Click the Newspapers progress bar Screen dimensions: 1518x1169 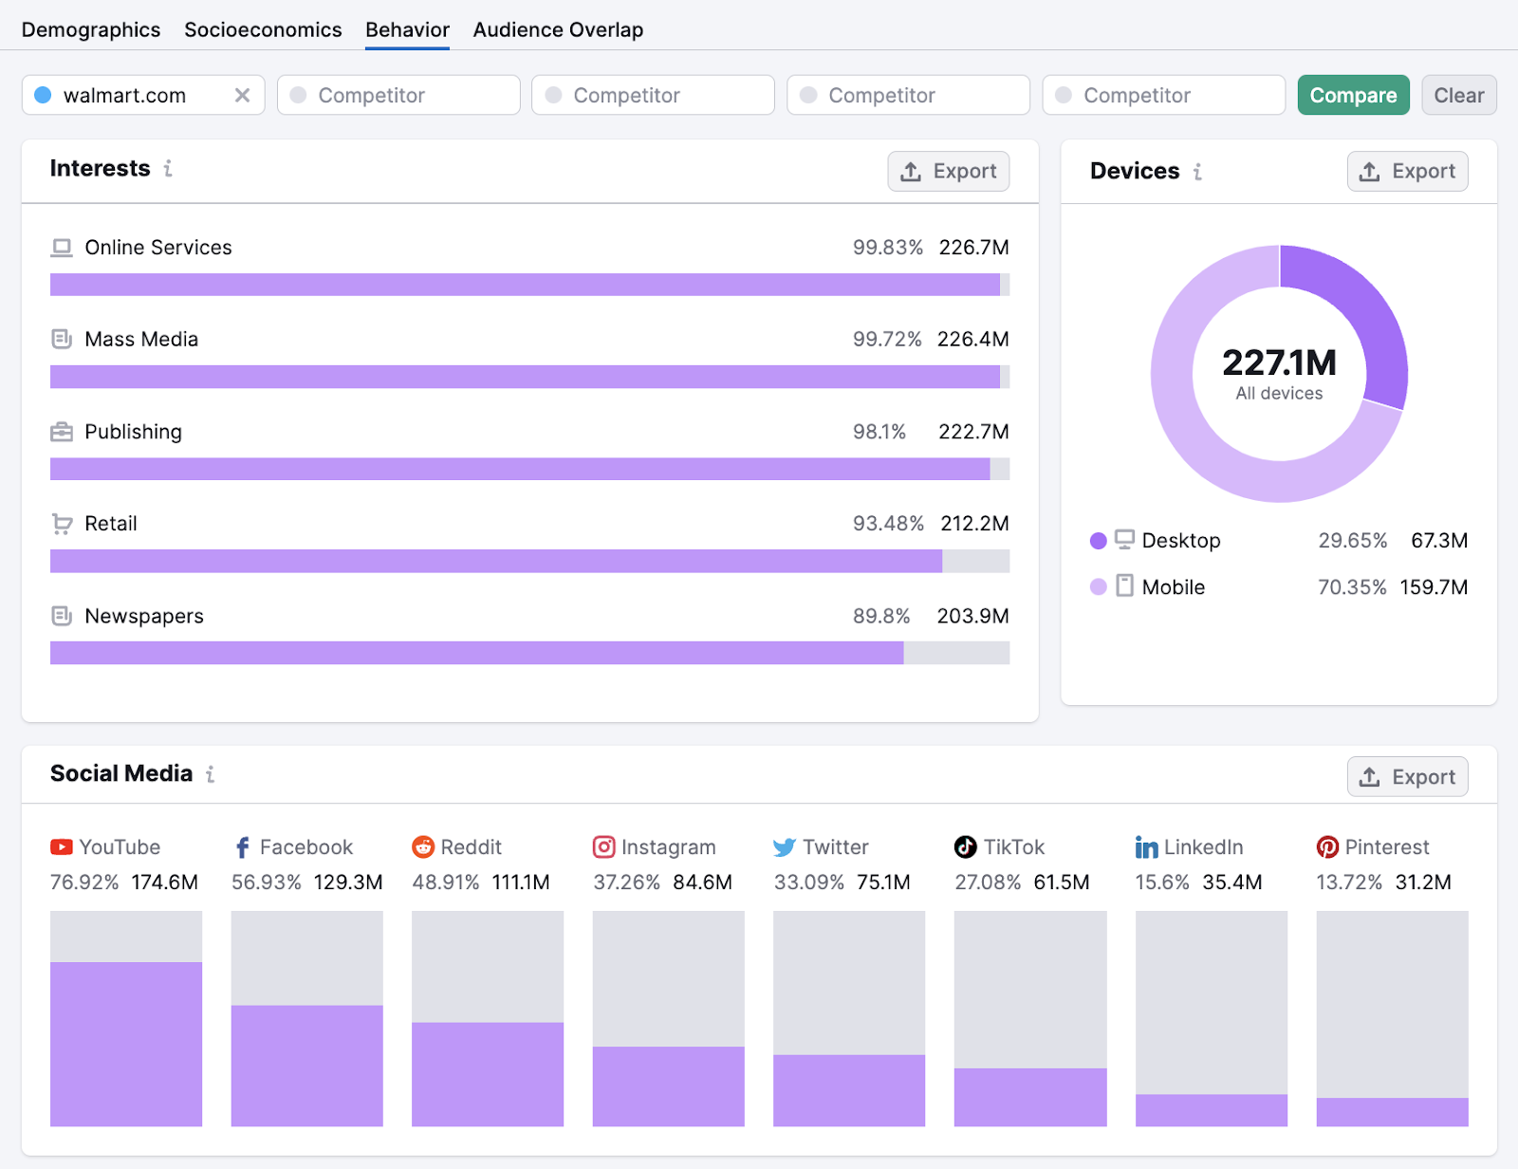[x=529, y=653]
